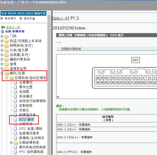Click the G81 connector label

tap(135, 60)
